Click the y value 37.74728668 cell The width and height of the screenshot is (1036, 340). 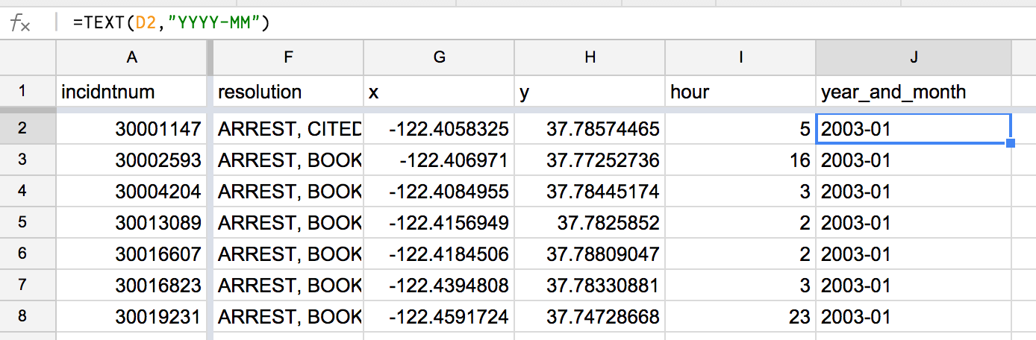(x=590, y=317)
